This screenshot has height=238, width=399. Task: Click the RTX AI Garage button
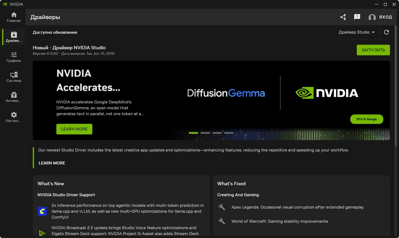pos(367,119)
